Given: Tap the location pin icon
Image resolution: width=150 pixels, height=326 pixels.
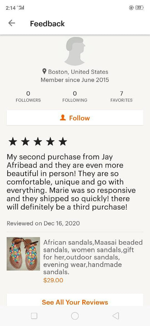Looking at the screenshot, I should point(44,72).
